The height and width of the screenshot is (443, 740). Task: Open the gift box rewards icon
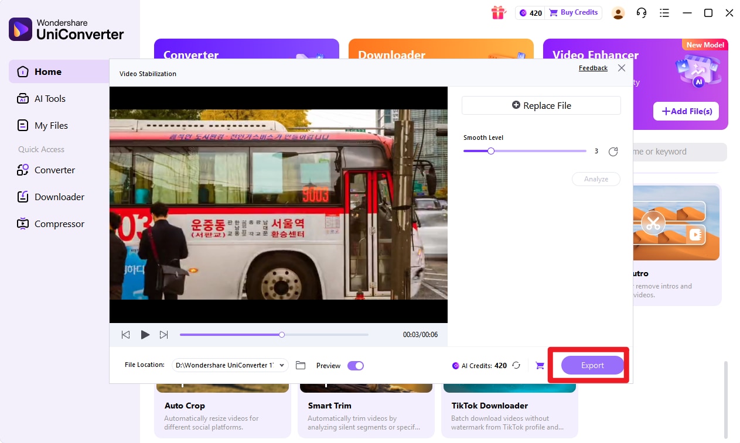click(498, 12)
